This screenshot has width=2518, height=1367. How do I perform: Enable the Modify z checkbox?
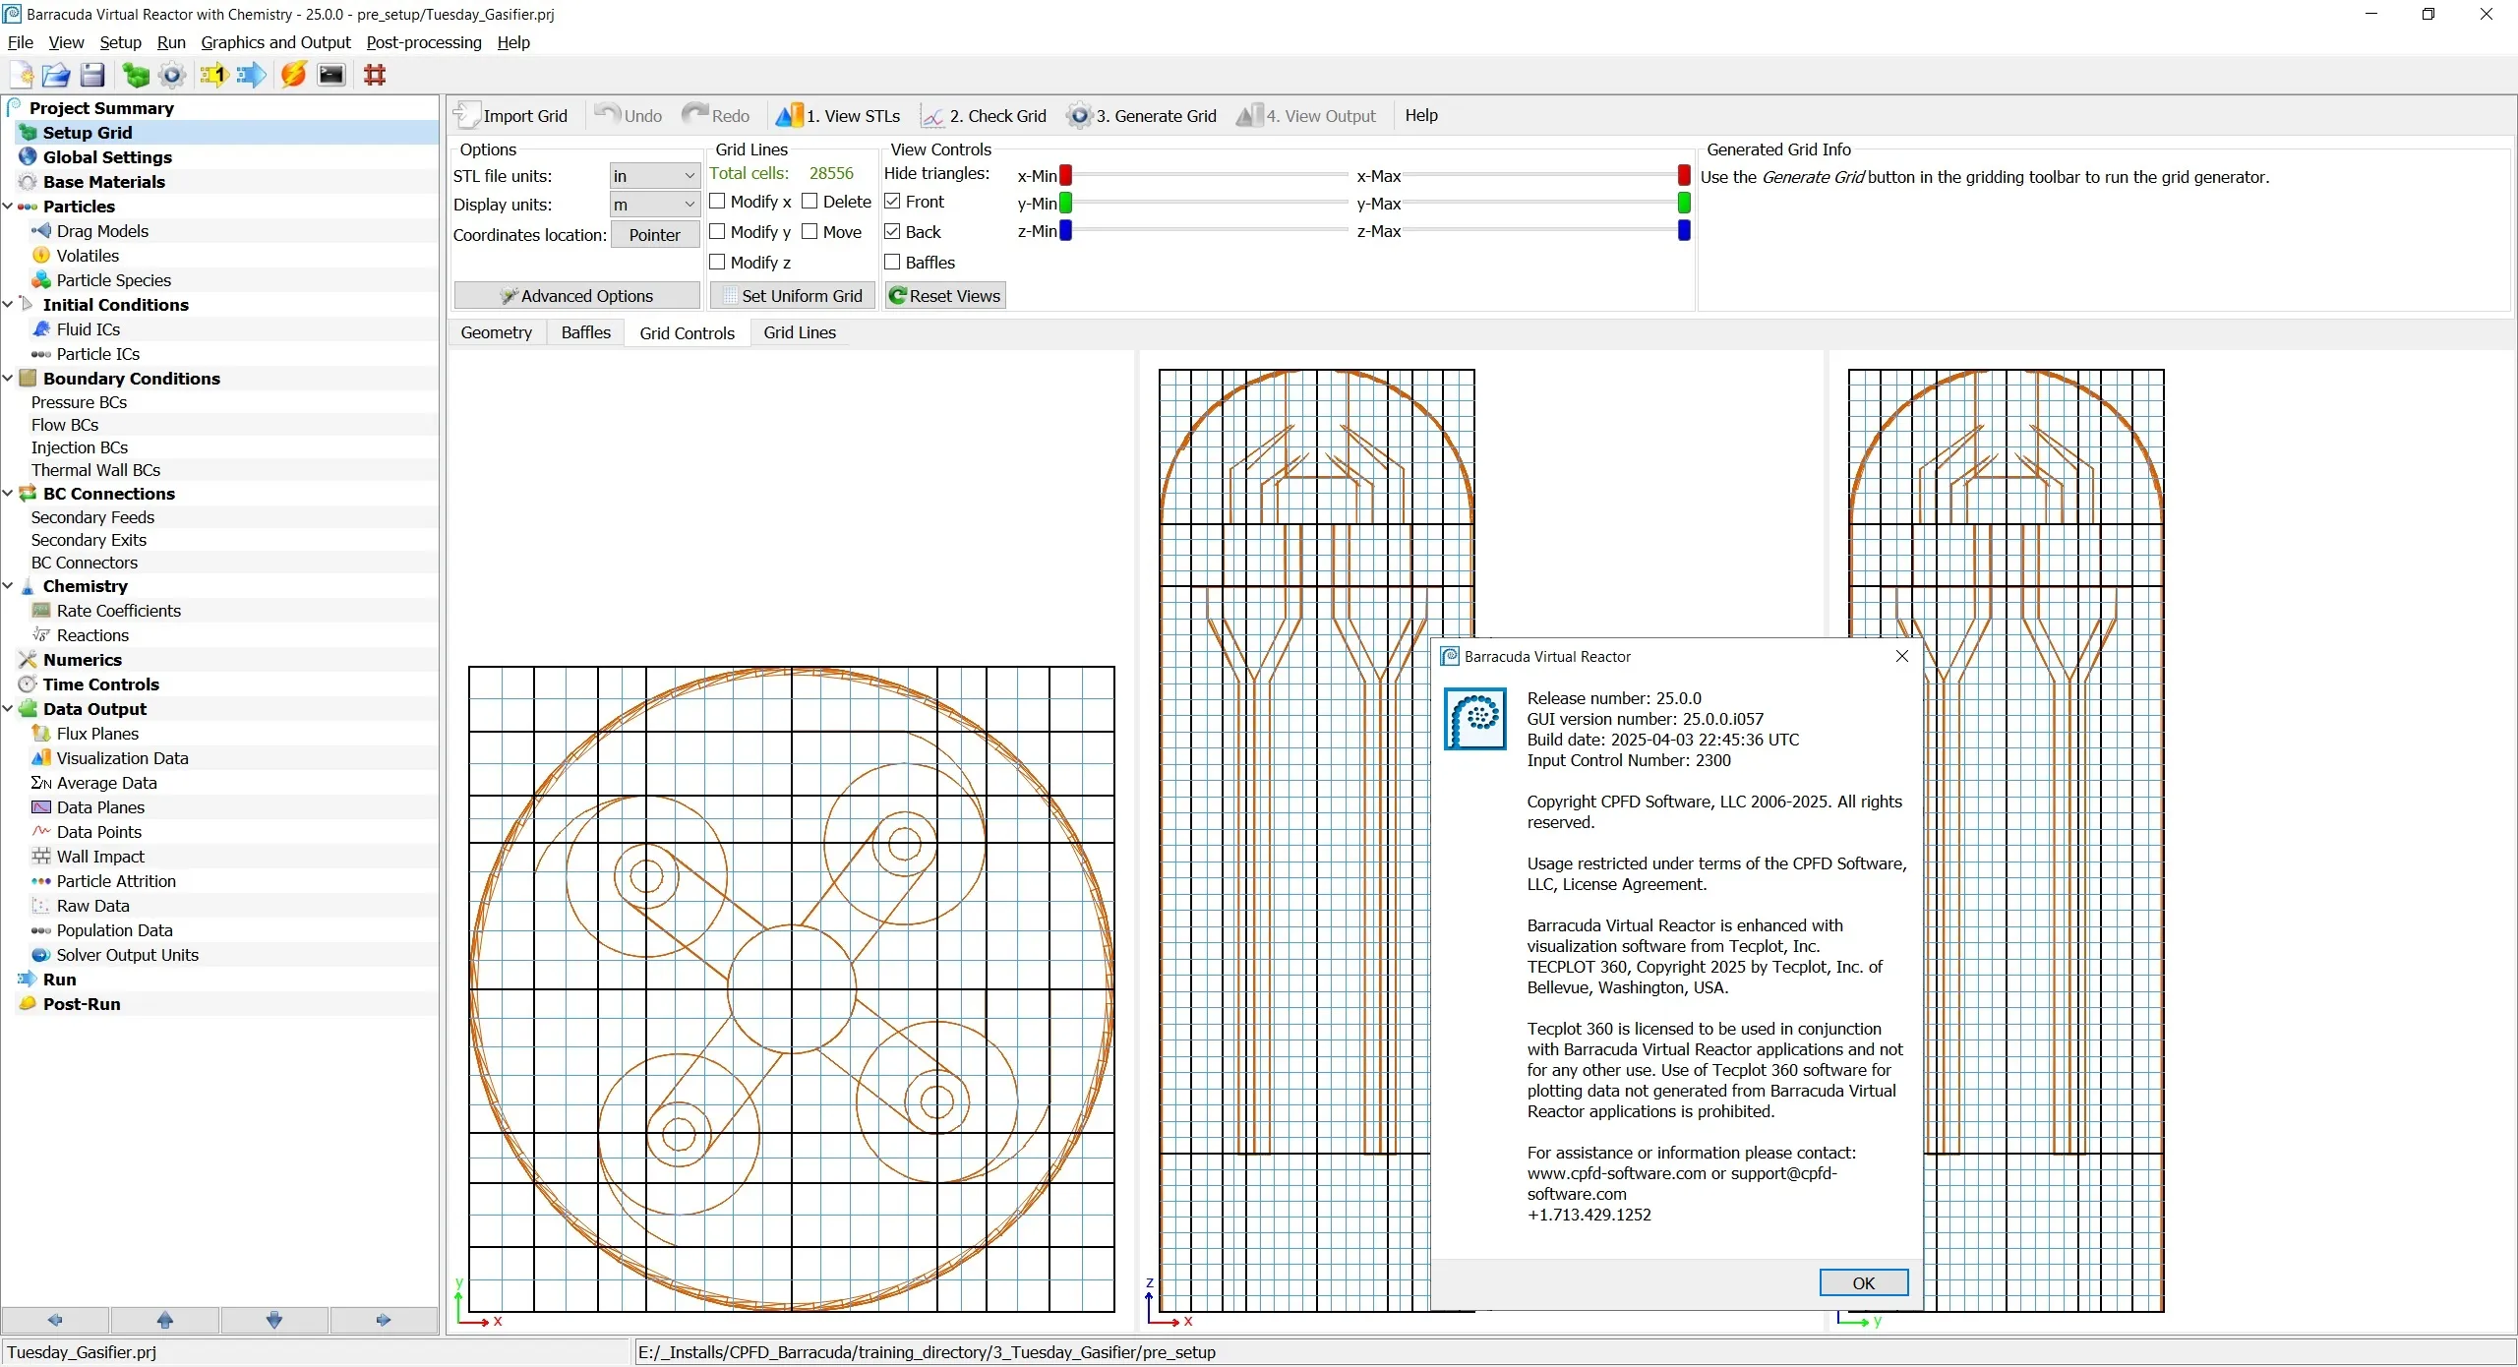[717, 263]
